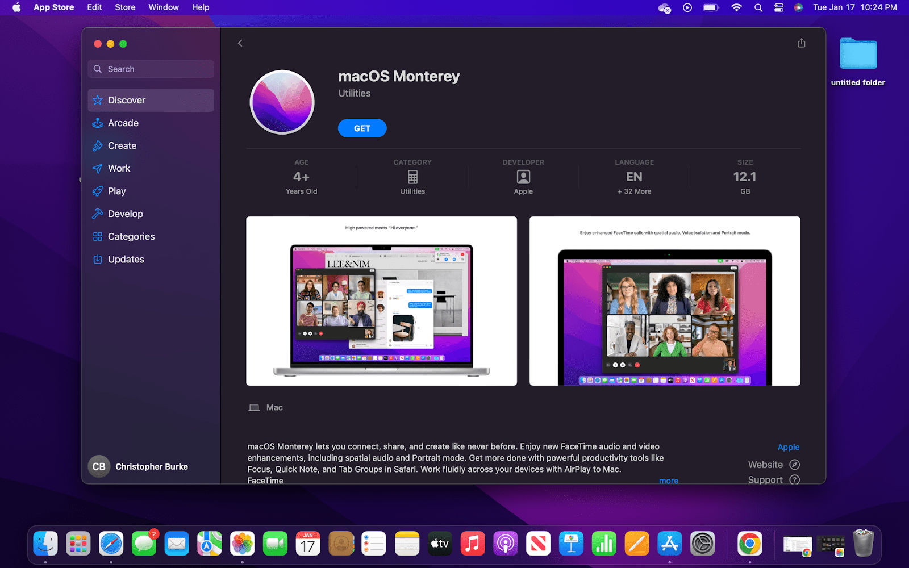Image resolution: width=909 pixels, height=568 pixels.
Task: Open Google Chrome from the Dock
Action: pos(750,544)
